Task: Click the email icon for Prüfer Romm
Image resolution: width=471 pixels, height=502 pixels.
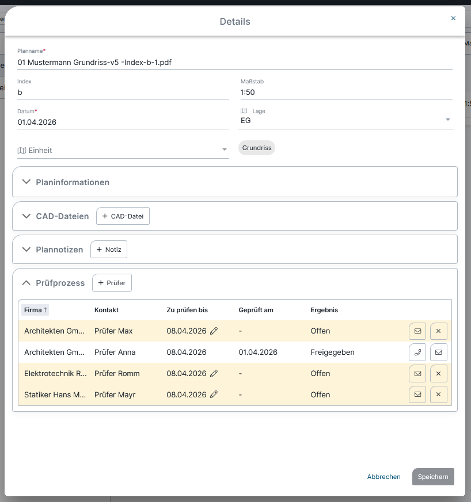Action: tap(417, 374)
